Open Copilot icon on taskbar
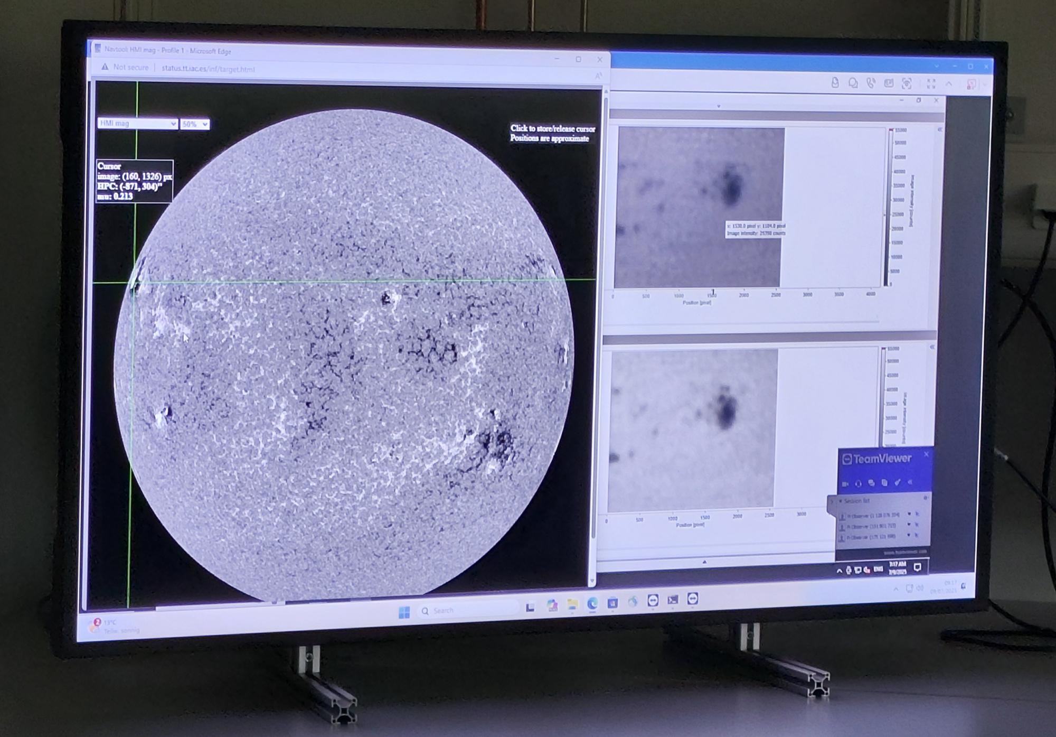The height and width of the screenshot is (737, 1056). [552, 605]
